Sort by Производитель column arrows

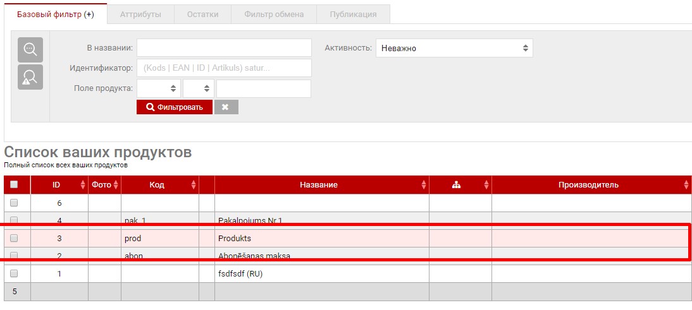pos(686,185)
